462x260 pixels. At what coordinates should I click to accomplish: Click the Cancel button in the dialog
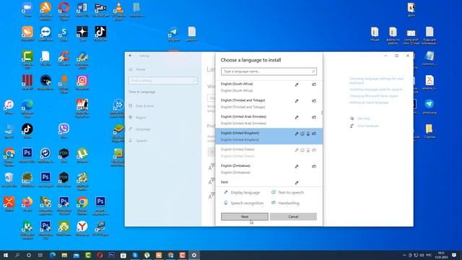pos(293,217)
